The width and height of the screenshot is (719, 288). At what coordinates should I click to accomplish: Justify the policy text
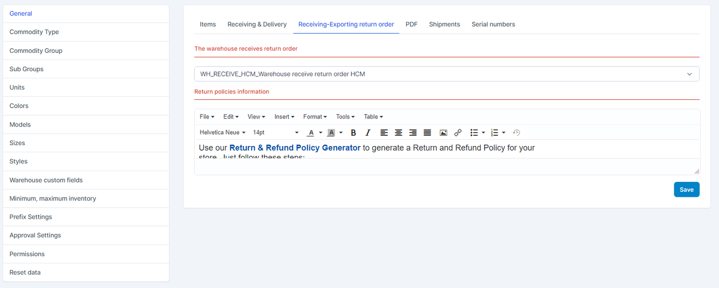click(x=427, y=133)
